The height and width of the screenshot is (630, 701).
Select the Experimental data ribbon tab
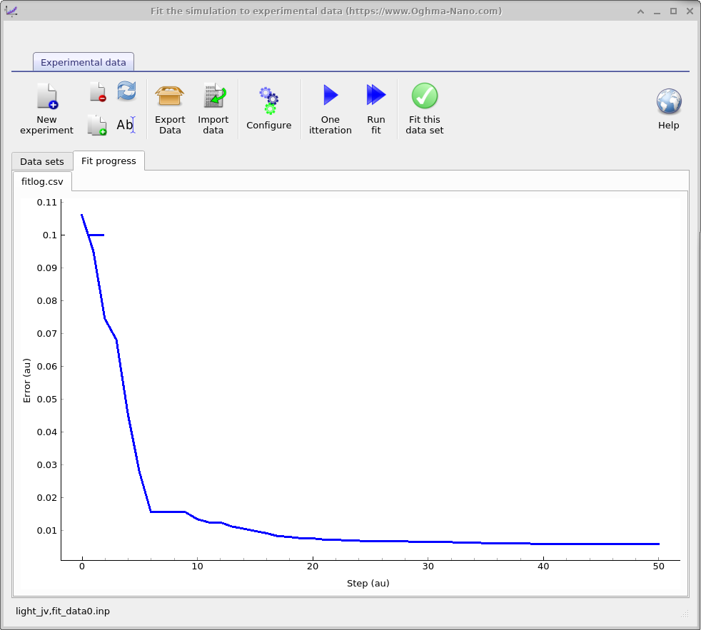click(x=84, y=62)
